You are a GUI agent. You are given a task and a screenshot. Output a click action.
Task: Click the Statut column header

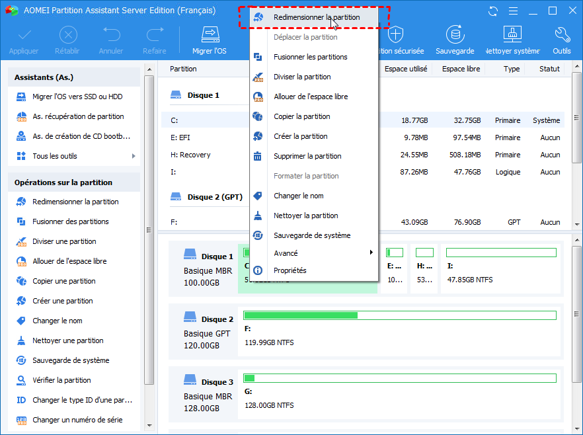click(549, 69)
